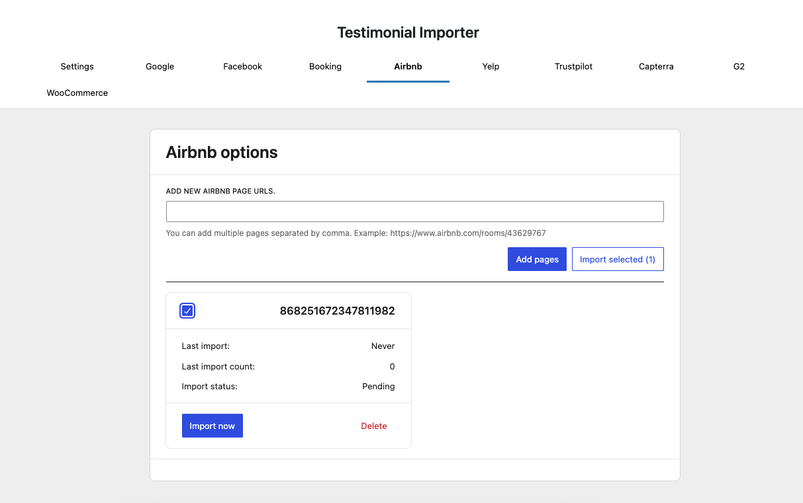The image size is (803, 503).
Task: Click the Airbnb options heading
Action: [222, 152]
